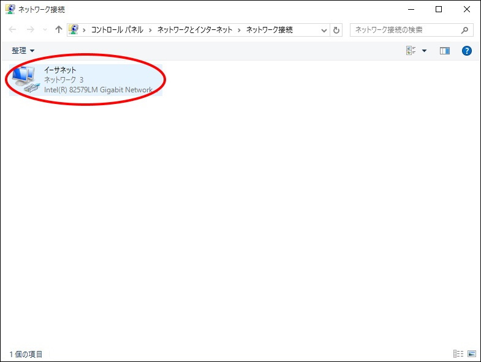
Task: Go up one level with the up arrow
Action: pos(59,29)
